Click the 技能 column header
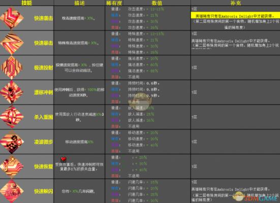 click(x=26, y=3)
